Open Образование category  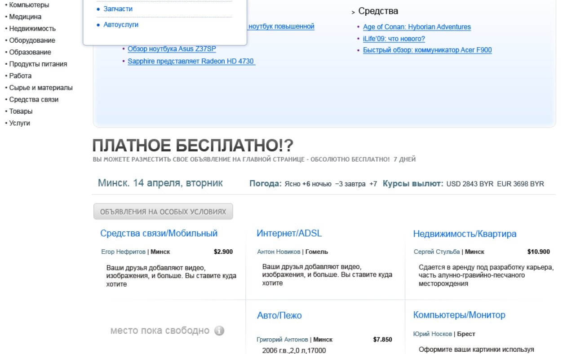(x=30, y=52)
